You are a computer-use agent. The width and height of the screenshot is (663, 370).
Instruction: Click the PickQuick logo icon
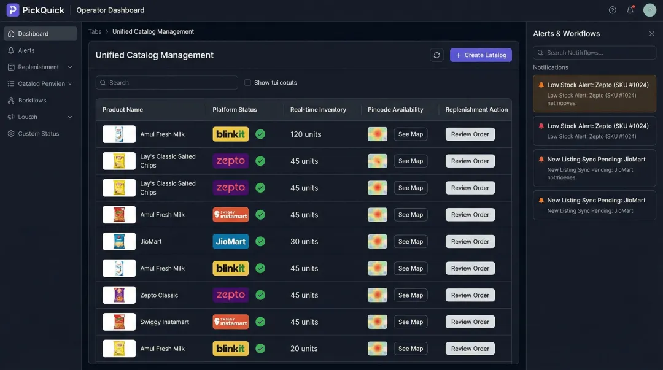pyautogui.click(x=14, y=9)
